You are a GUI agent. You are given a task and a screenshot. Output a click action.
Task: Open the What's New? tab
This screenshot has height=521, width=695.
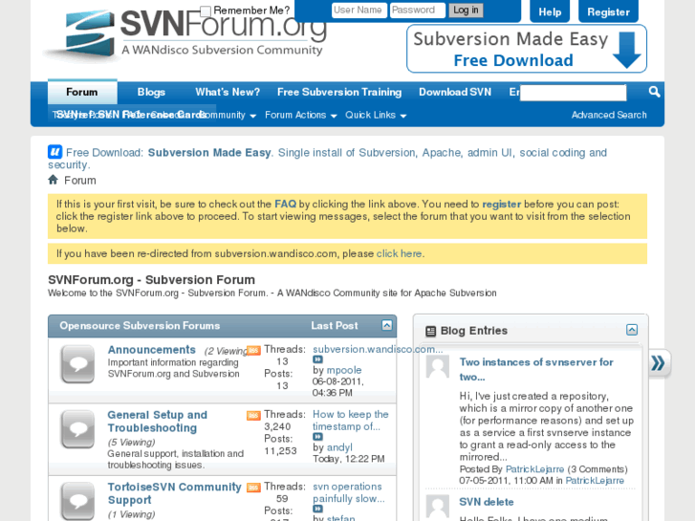(228, 92)
